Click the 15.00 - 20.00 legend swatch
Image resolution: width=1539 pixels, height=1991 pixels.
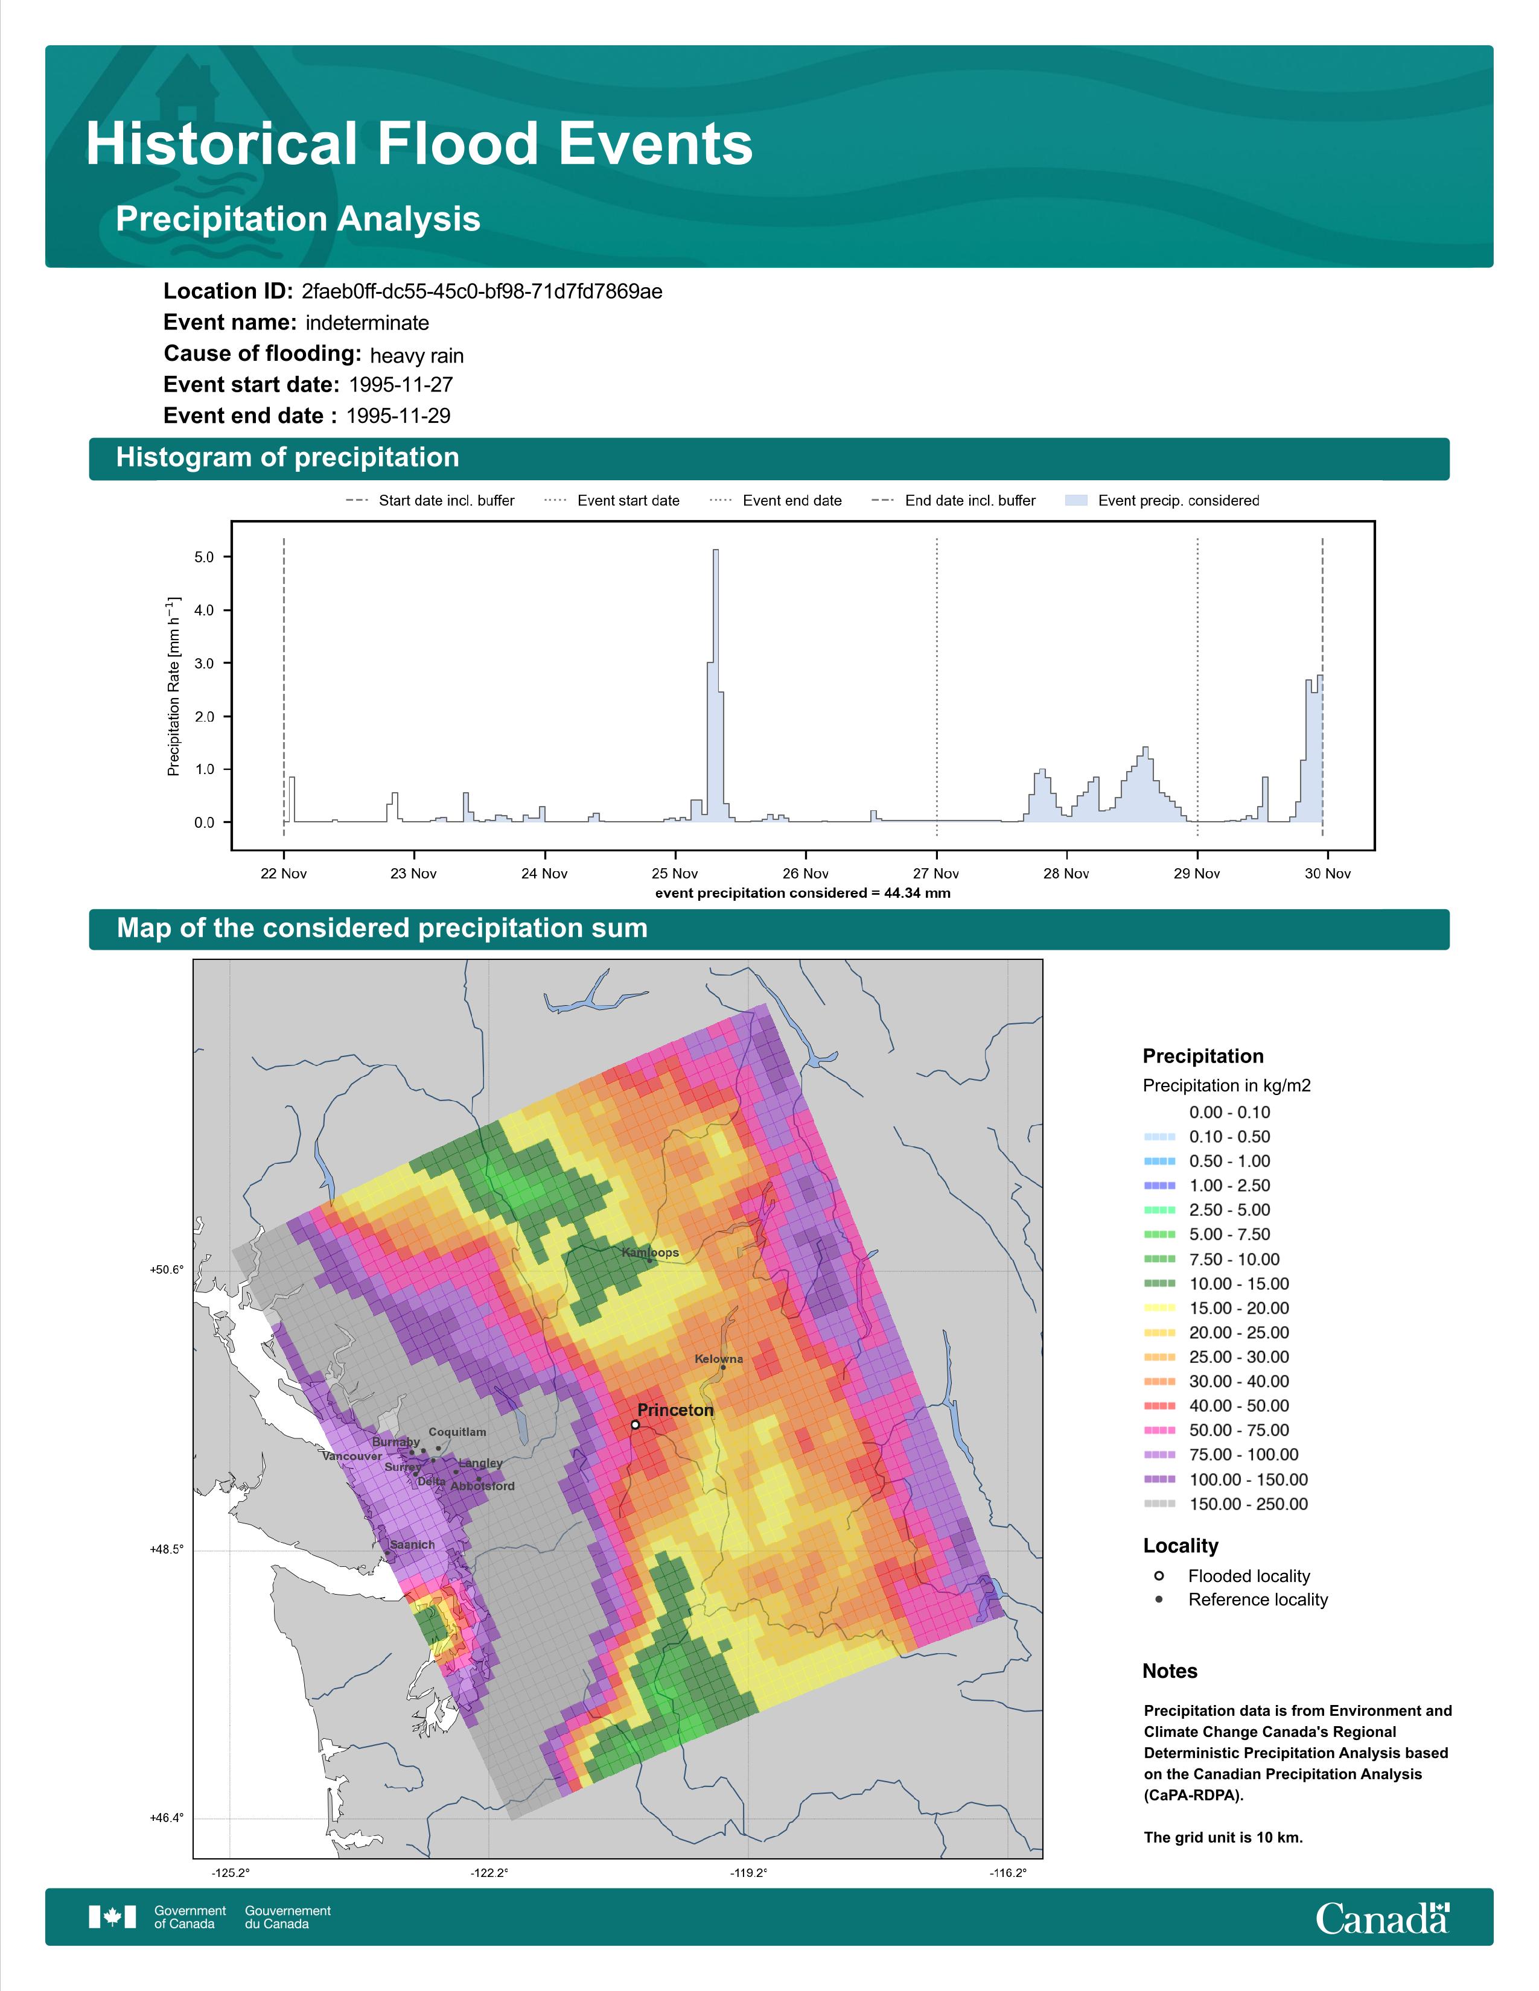click(1159, 1308)
